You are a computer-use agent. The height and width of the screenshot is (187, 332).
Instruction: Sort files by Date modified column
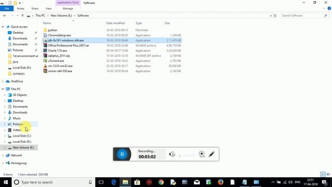[115, 23]
